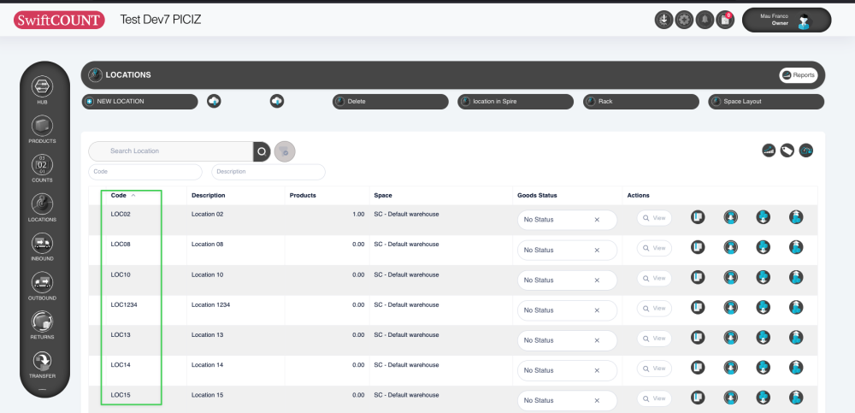Click the Goods Status column header

click(537, 195)
